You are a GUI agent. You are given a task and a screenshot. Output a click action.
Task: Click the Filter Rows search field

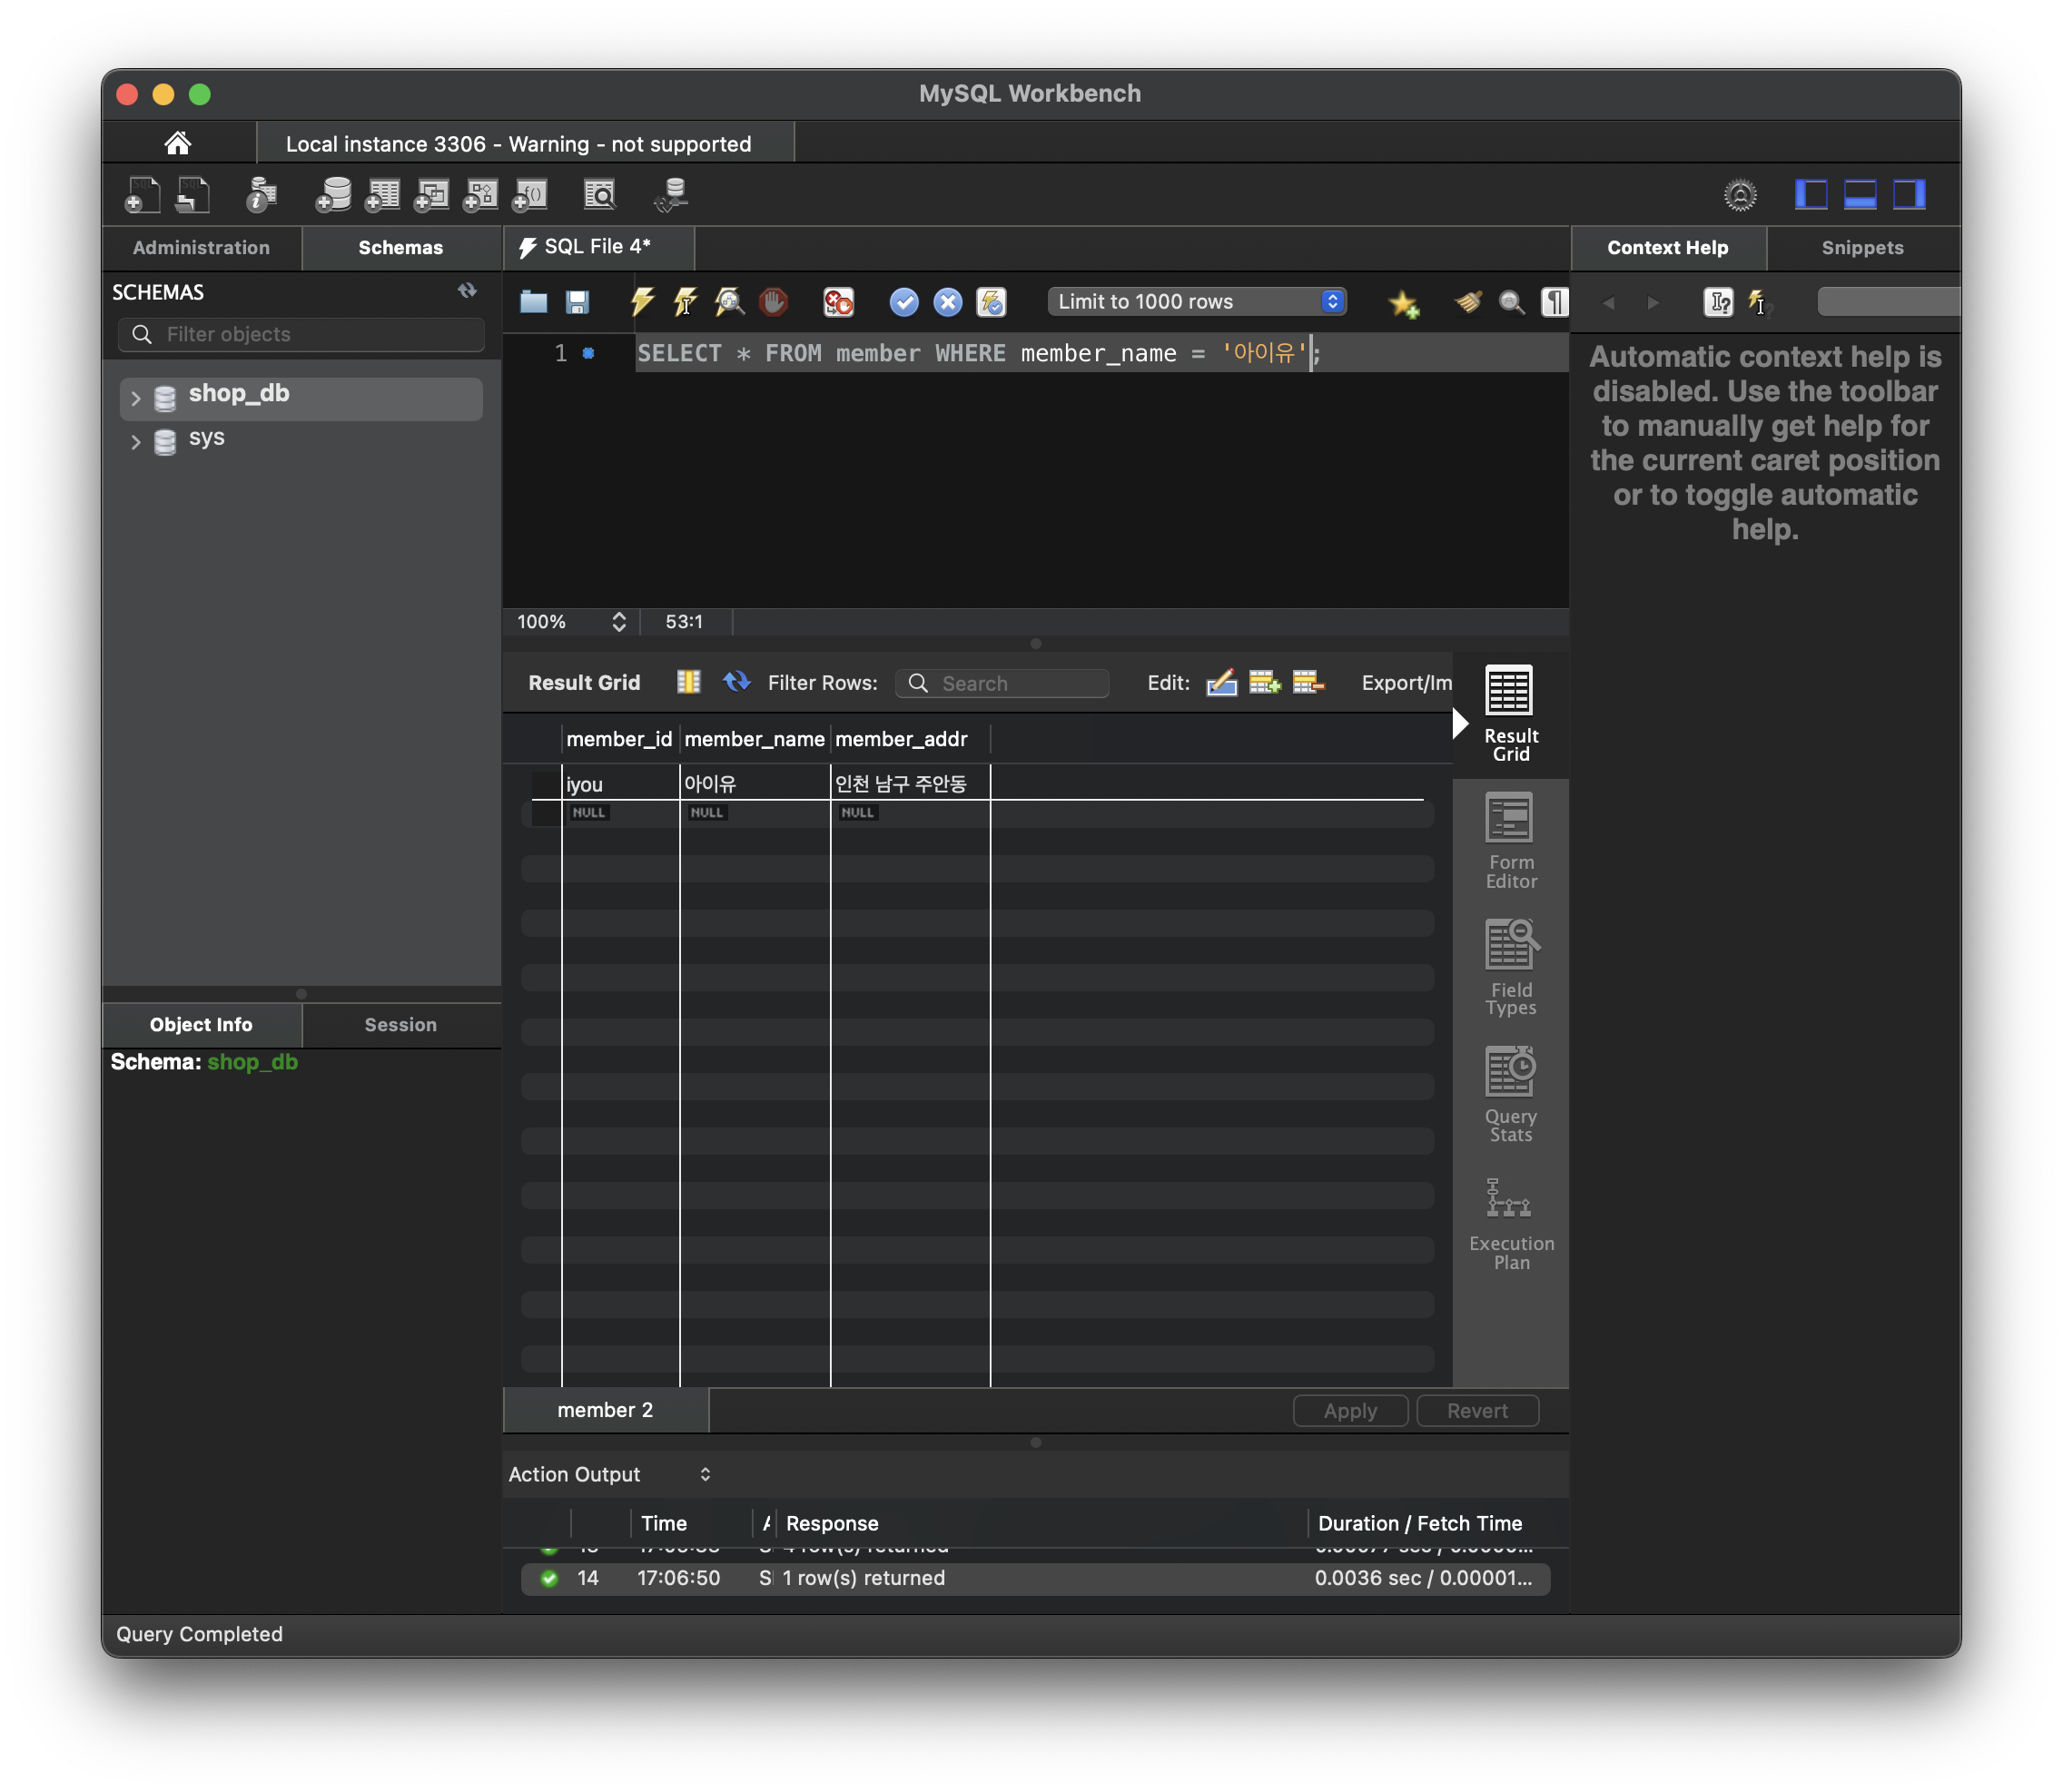[x=1002, y=683]
